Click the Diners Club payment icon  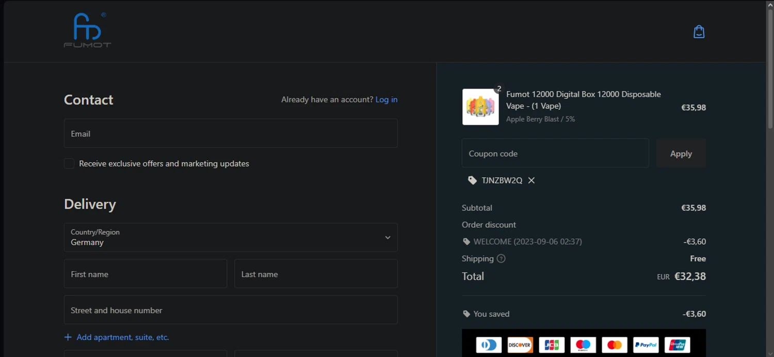(489, 345)
